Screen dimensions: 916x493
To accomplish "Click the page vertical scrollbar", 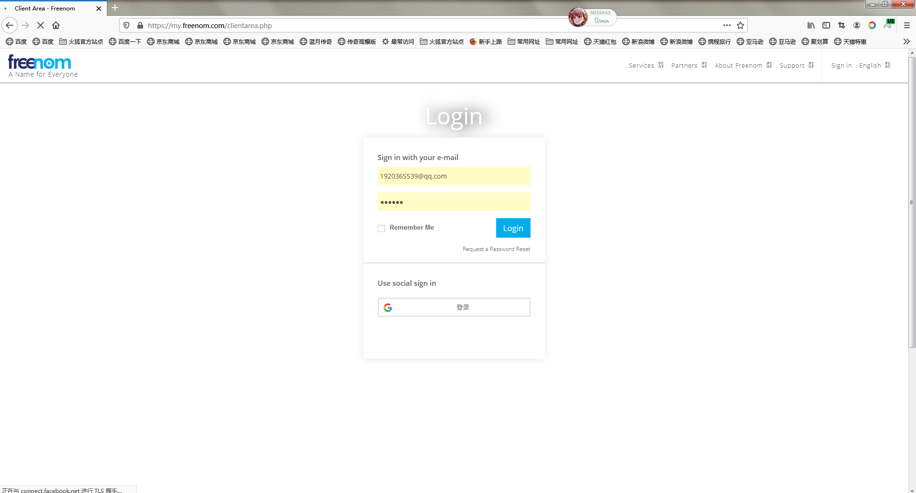I will pyautogui.click(x=912, y=202).
